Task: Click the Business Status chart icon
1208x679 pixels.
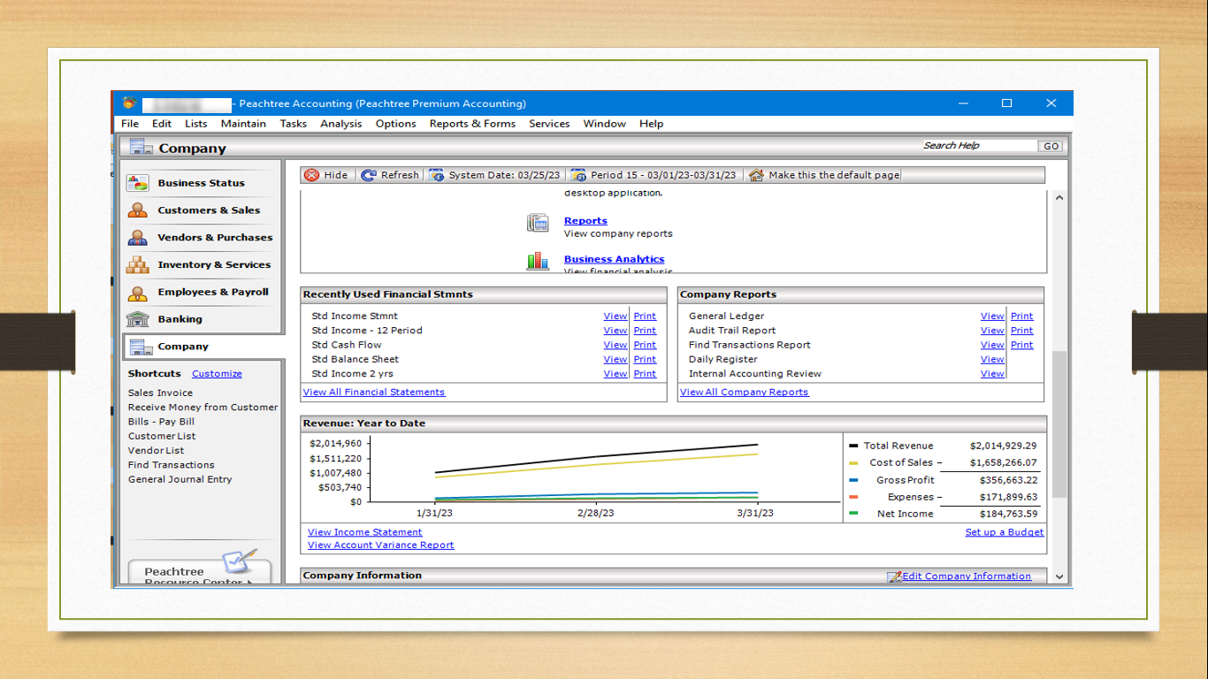Action: coord(137,183)
